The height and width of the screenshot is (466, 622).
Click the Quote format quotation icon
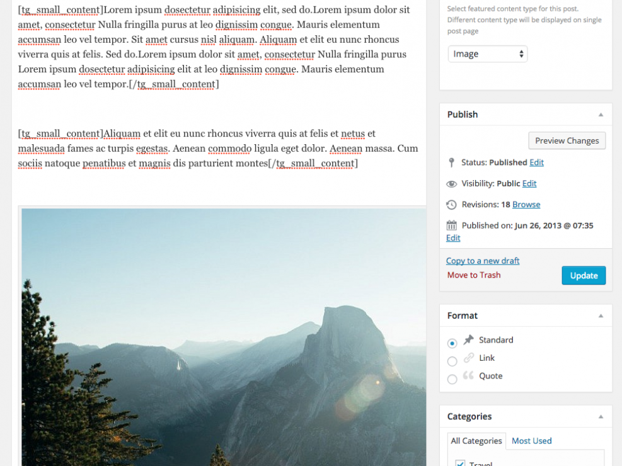pyautogui.click(x=468, y=375)
